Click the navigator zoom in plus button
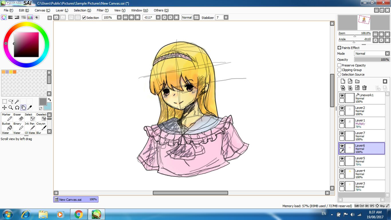This screenshot has height=220, width=391. pyautogui.click(x=381, y=34)
